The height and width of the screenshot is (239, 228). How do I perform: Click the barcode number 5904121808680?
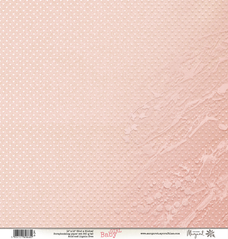[x=22, y=237]
